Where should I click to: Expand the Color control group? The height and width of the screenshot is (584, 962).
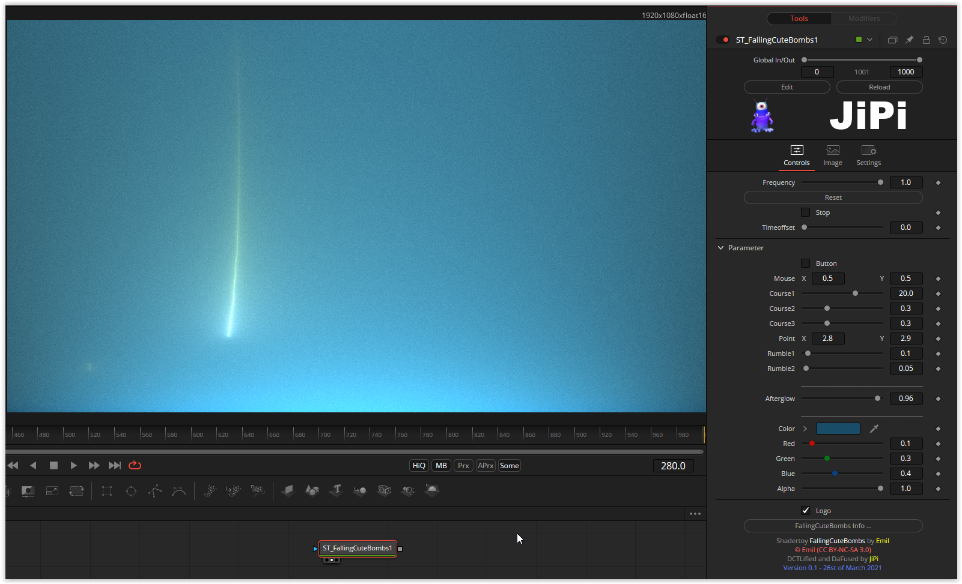(x=805, y=429)
